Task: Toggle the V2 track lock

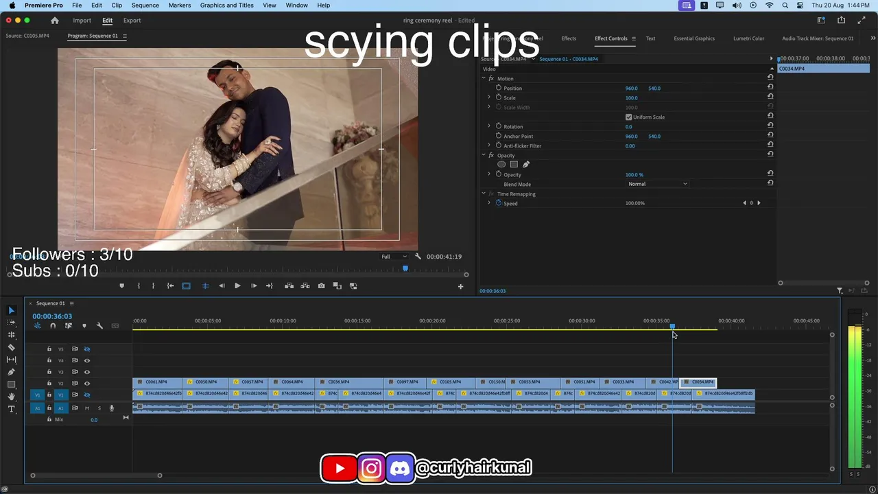Action: (x=49, y=384)
